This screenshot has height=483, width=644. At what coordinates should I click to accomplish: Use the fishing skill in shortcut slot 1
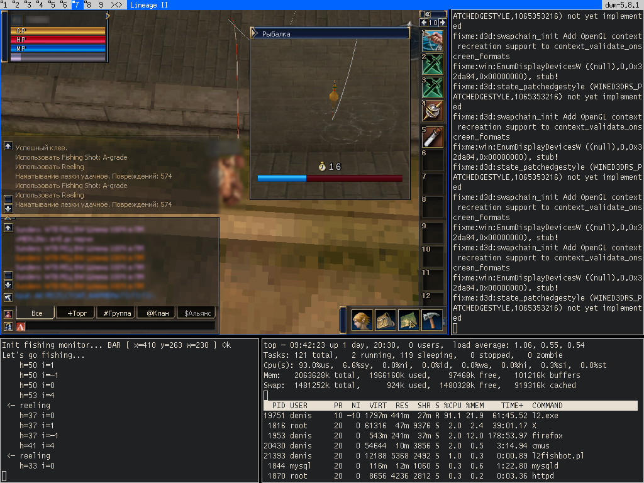pyautogui.click(x=433, y=40)
